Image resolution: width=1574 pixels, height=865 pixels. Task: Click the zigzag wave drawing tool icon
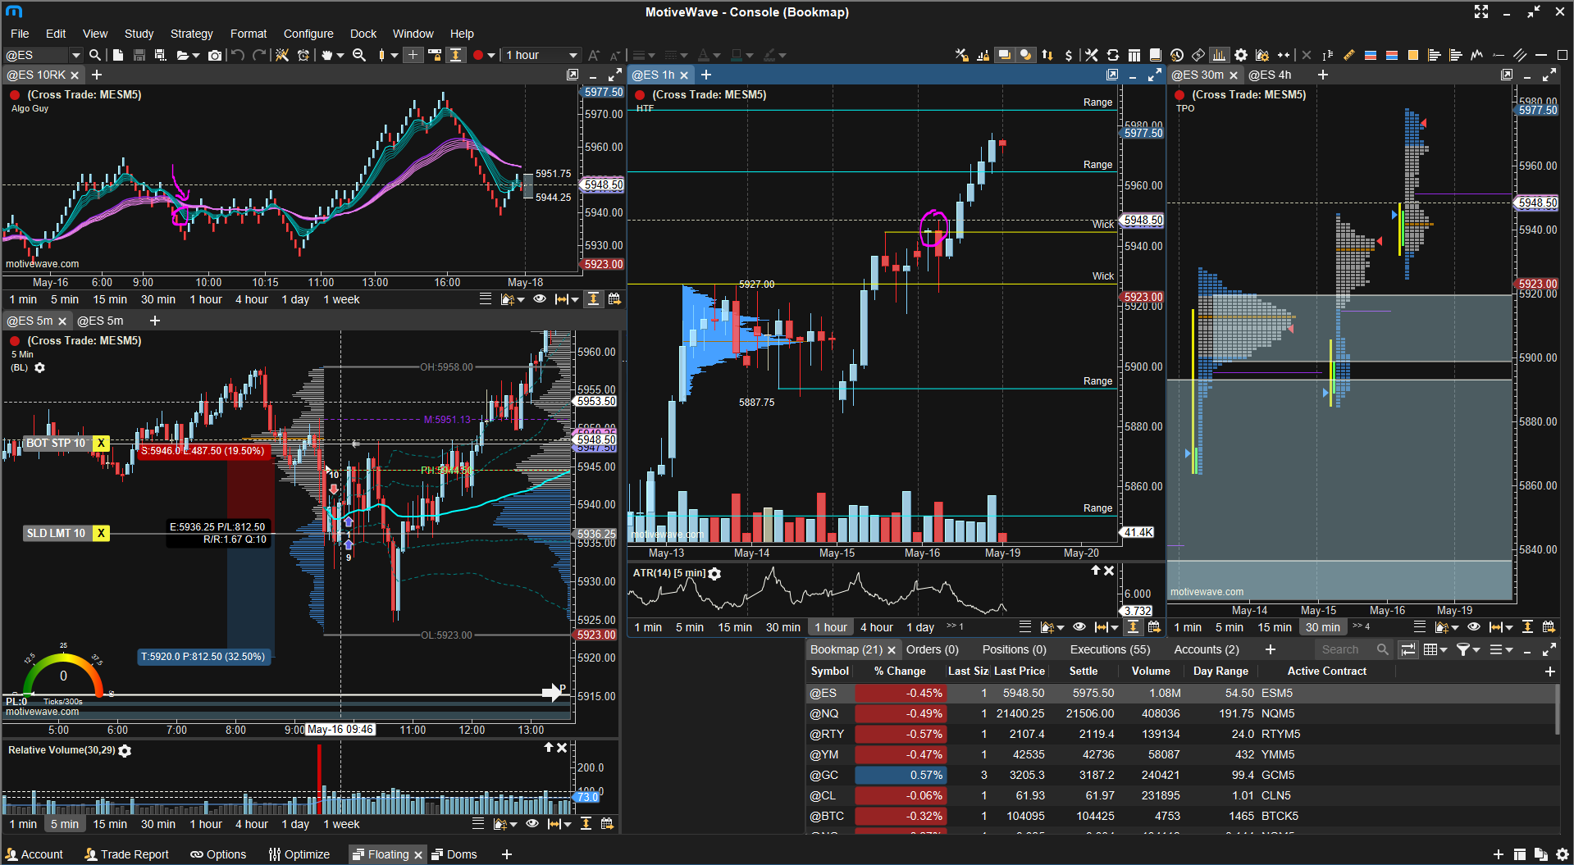pos(1477,55)
